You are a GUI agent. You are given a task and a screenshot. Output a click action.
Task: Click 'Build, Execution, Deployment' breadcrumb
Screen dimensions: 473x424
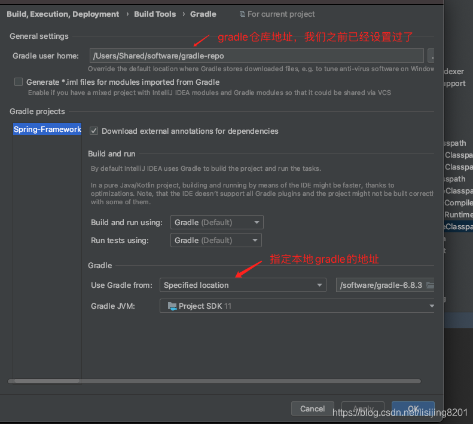(63, 14)
